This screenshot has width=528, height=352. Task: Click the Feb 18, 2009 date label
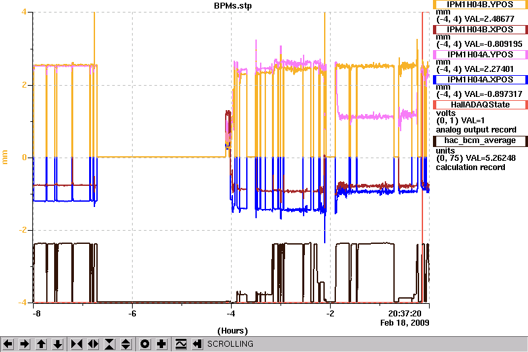(405, 323)
